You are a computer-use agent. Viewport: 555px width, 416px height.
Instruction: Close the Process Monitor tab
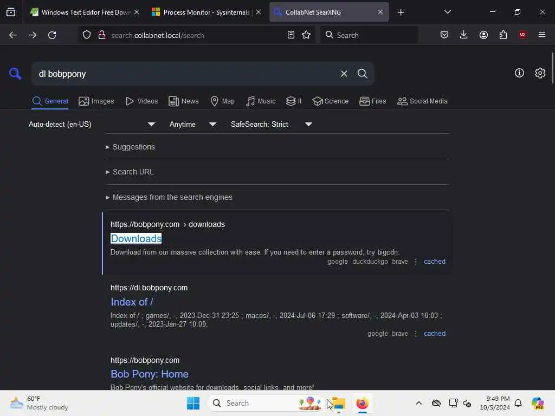click(259, 12)
